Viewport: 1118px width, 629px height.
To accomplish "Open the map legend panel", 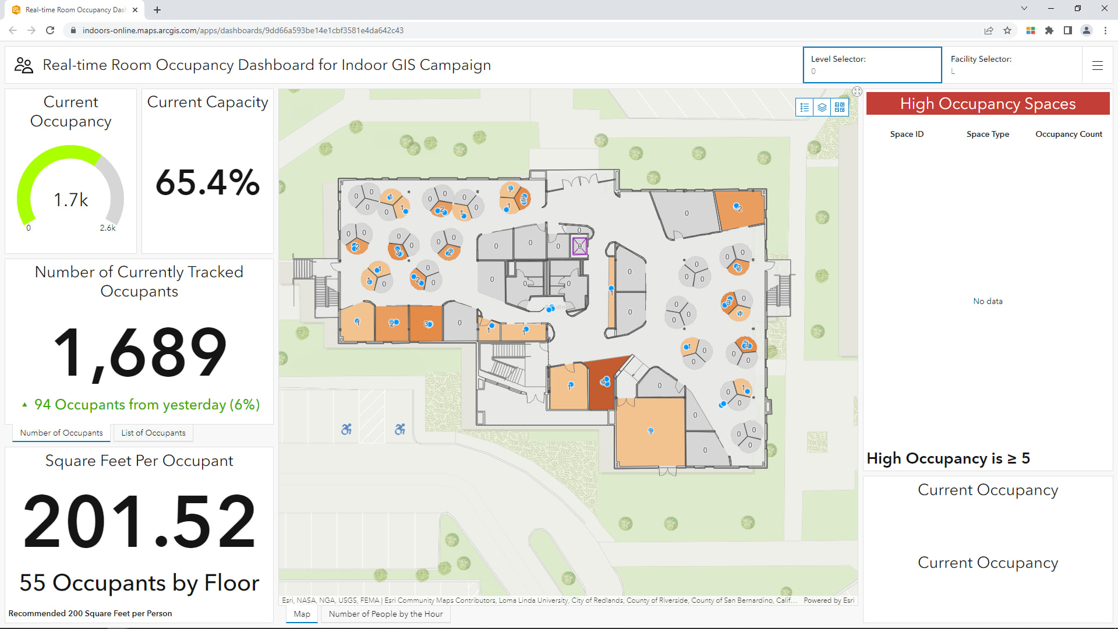I will pos(804,107).
